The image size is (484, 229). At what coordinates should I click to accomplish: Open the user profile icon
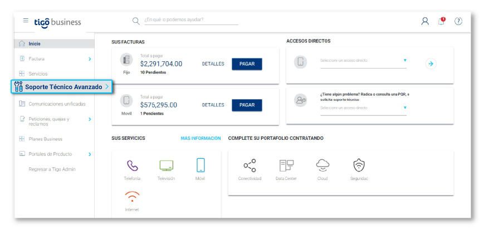tap(425, 21)
